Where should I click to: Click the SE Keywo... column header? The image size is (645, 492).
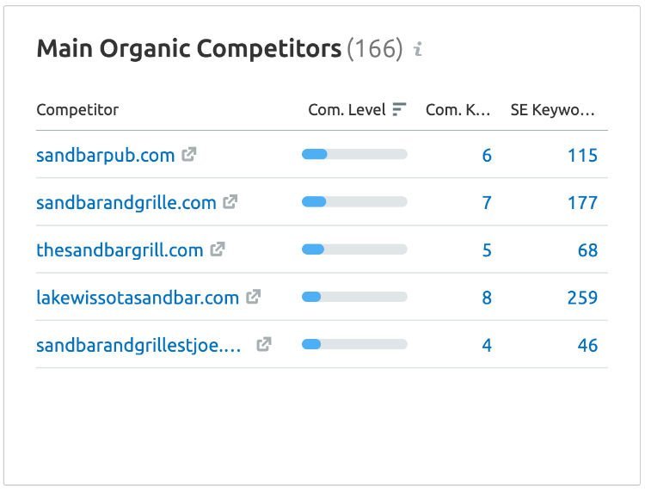[x=552, y=110]
